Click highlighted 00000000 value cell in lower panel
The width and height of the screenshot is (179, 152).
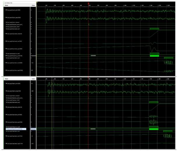pyautogui.click(x=33, y=129)
